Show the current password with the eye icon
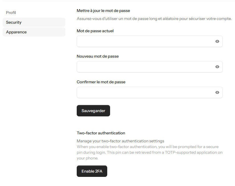The image size is (235, 186). (217, 41)
